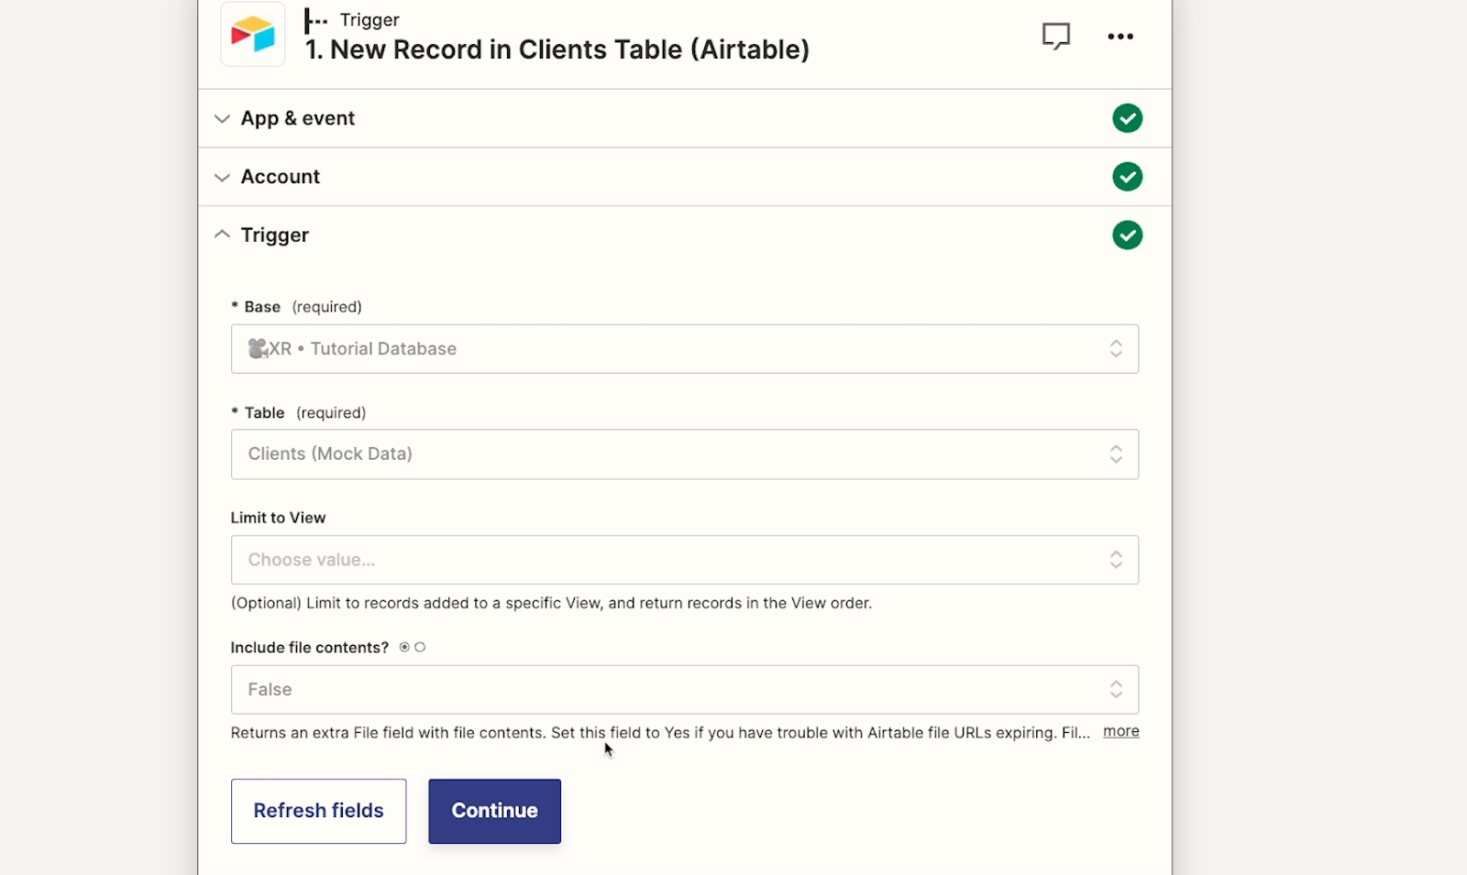This screenshot has height=875, width=1467.
Task: Open the Include file contents dropdown showing False
Action: click(x=685, y=690)
